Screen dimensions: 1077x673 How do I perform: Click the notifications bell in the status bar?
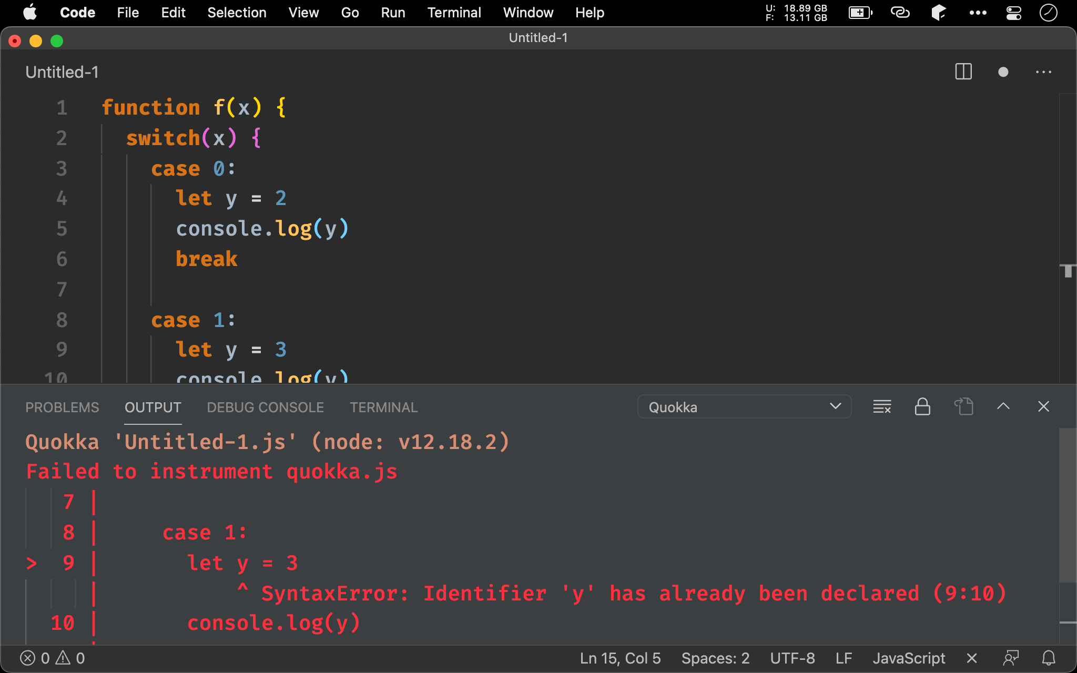[x=1049, y=658]
